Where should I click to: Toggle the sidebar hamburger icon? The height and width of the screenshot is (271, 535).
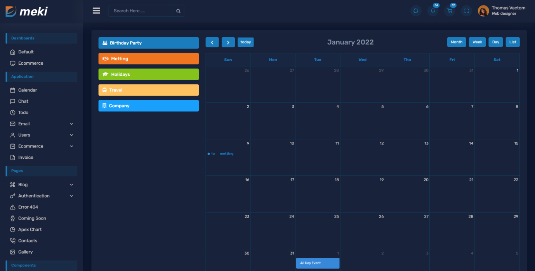coord(96,10)
